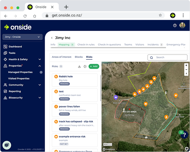Open the Rabbit hole risk card
Screen dimensions: 190x152
[x=75, y=80]
